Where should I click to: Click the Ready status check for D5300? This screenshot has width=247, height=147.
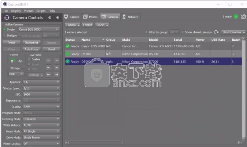68,54
